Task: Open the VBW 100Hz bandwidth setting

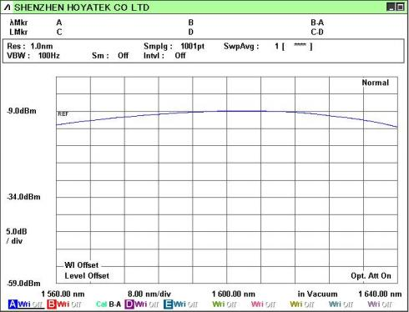Action: click(33, 56)
